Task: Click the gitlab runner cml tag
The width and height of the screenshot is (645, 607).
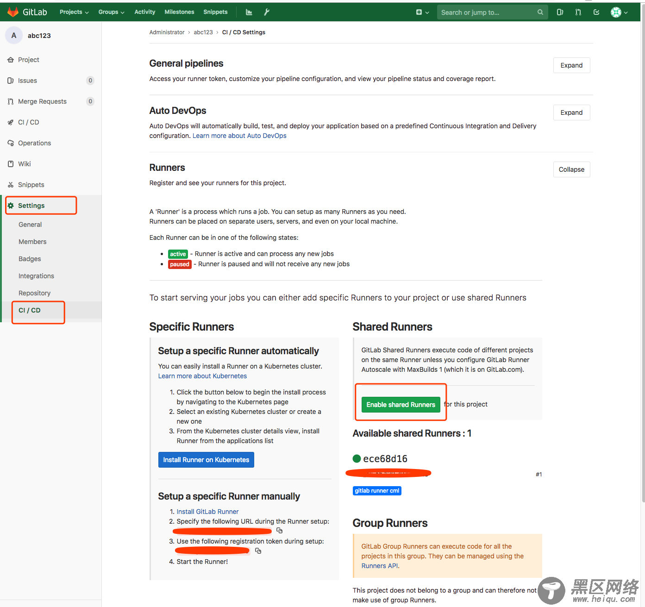Action: 377,491
